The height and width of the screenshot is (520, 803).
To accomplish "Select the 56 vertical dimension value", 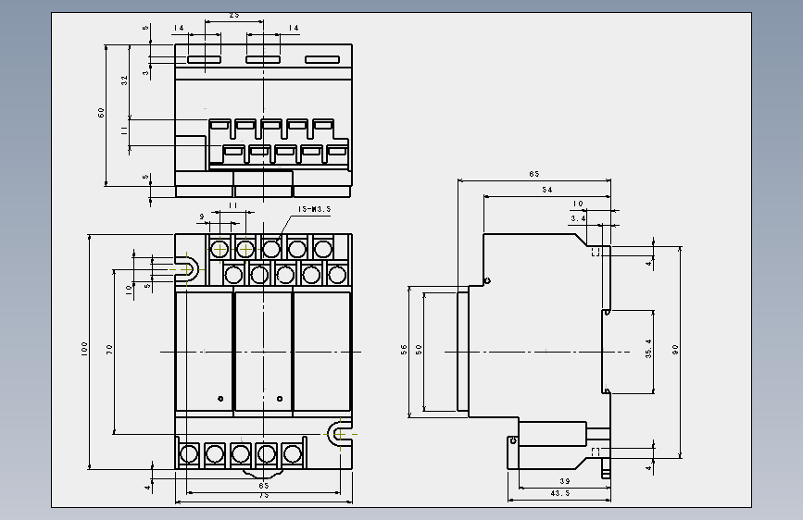I will coord(404,350).
